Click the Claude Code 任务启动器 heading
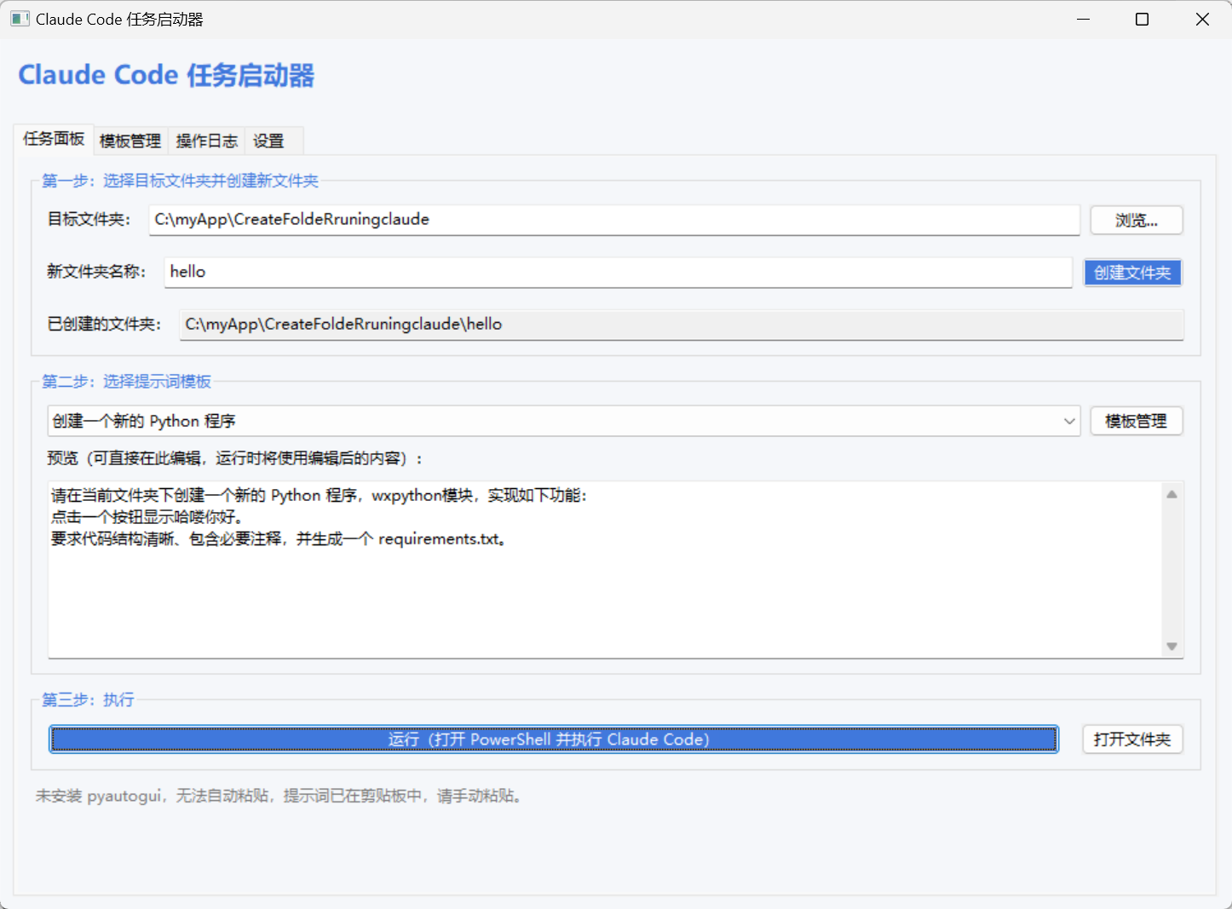 coord(167,75)
